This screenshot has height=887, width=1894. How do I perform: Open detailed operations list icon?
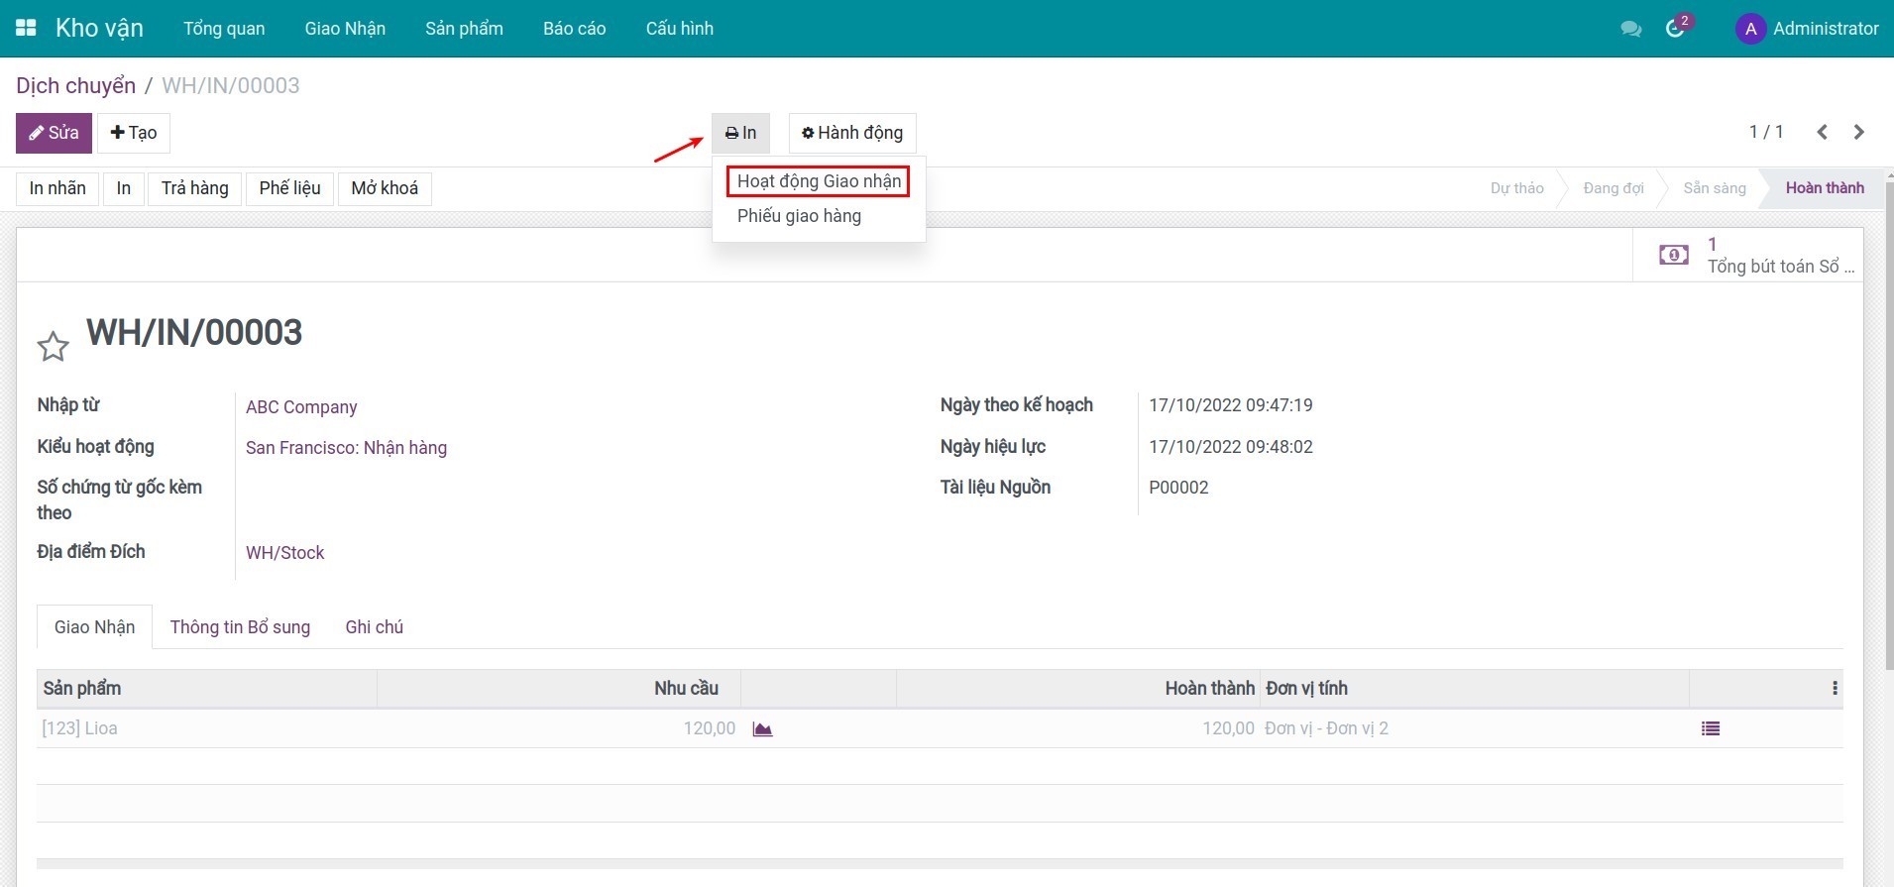point(1711,729)
